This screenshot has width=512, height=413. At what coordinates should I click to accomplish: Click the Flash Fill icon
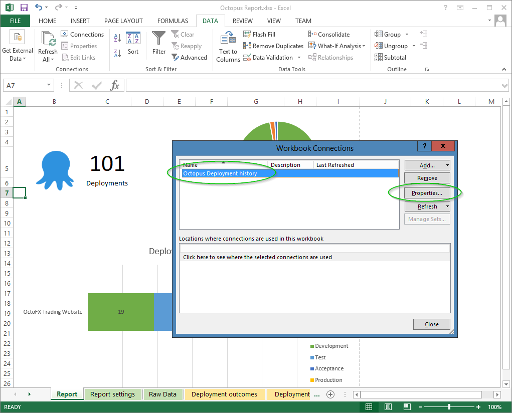click(x=247, y=35)
